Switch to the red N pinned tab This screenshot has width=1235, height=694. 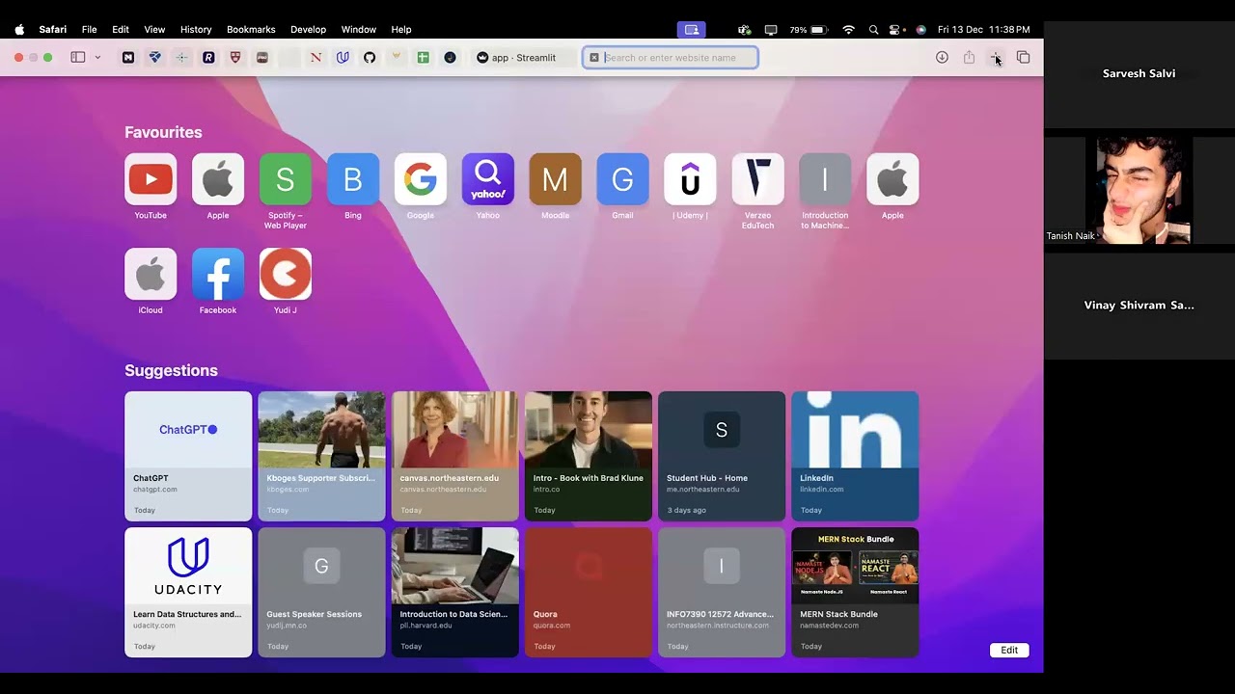(316, 58)
